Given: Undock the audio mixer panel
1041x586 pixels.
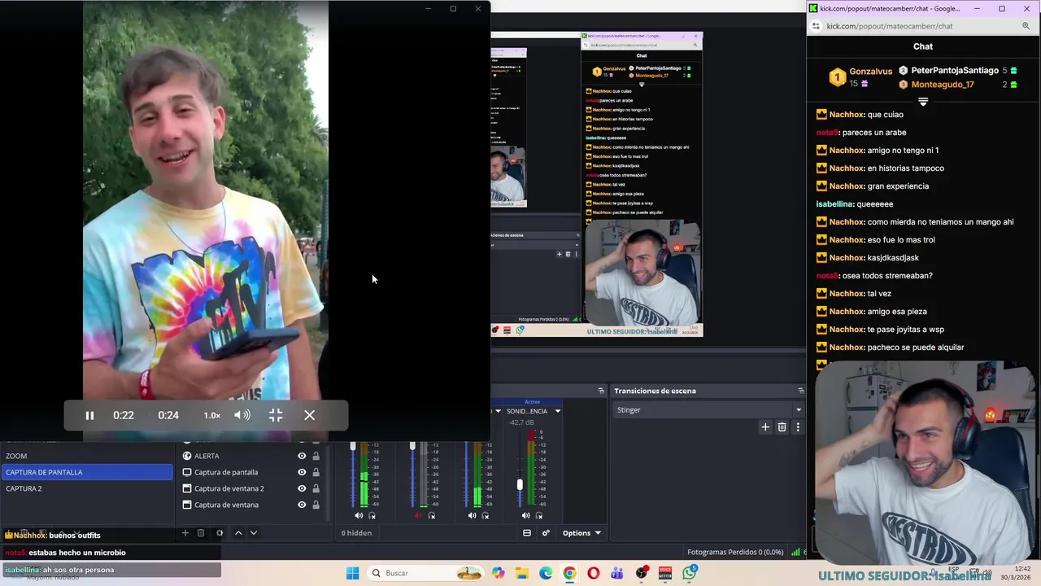Looking at the screenshot, I should coord(601,391).
